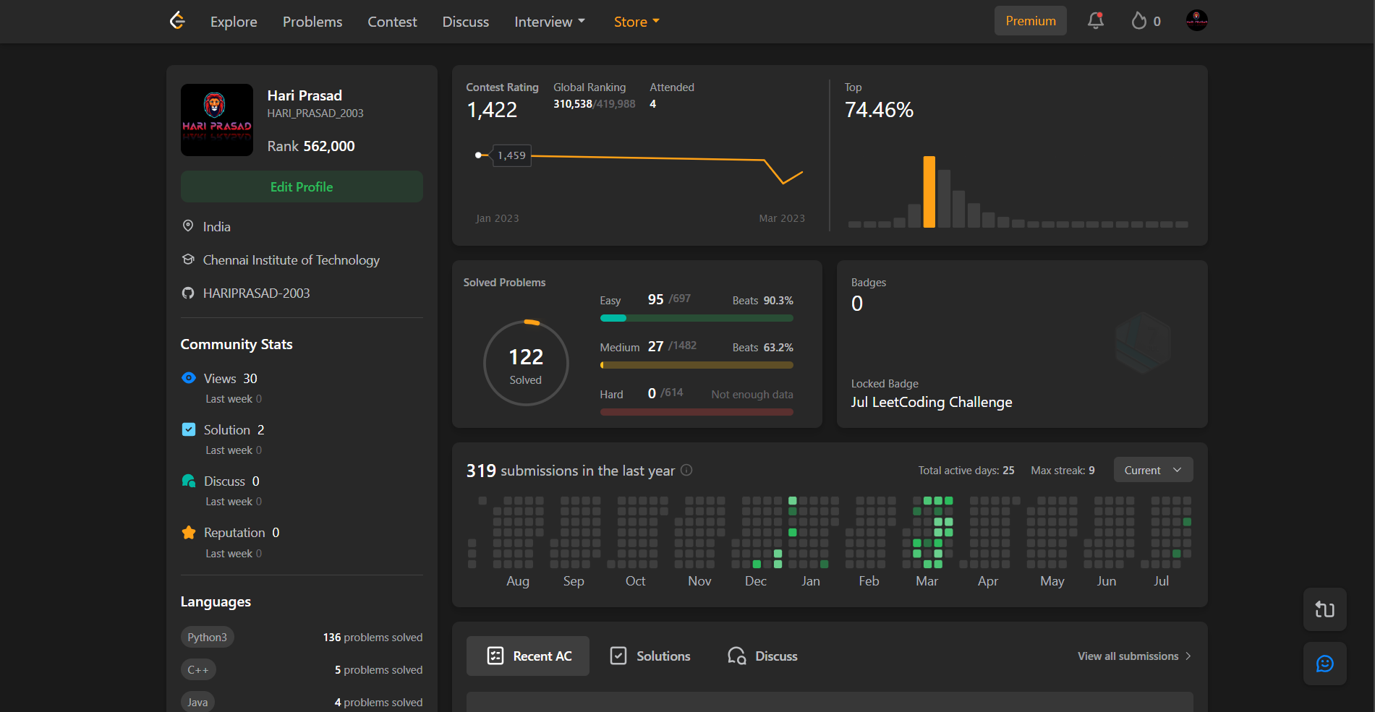Click the Solutions tab checkbox icon
Image resolution: width=1375 pixels, height=712 pixels.
coord(618,656)
